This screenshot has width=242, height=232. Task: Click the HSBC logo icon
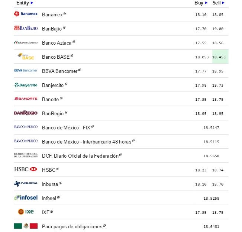26,170
